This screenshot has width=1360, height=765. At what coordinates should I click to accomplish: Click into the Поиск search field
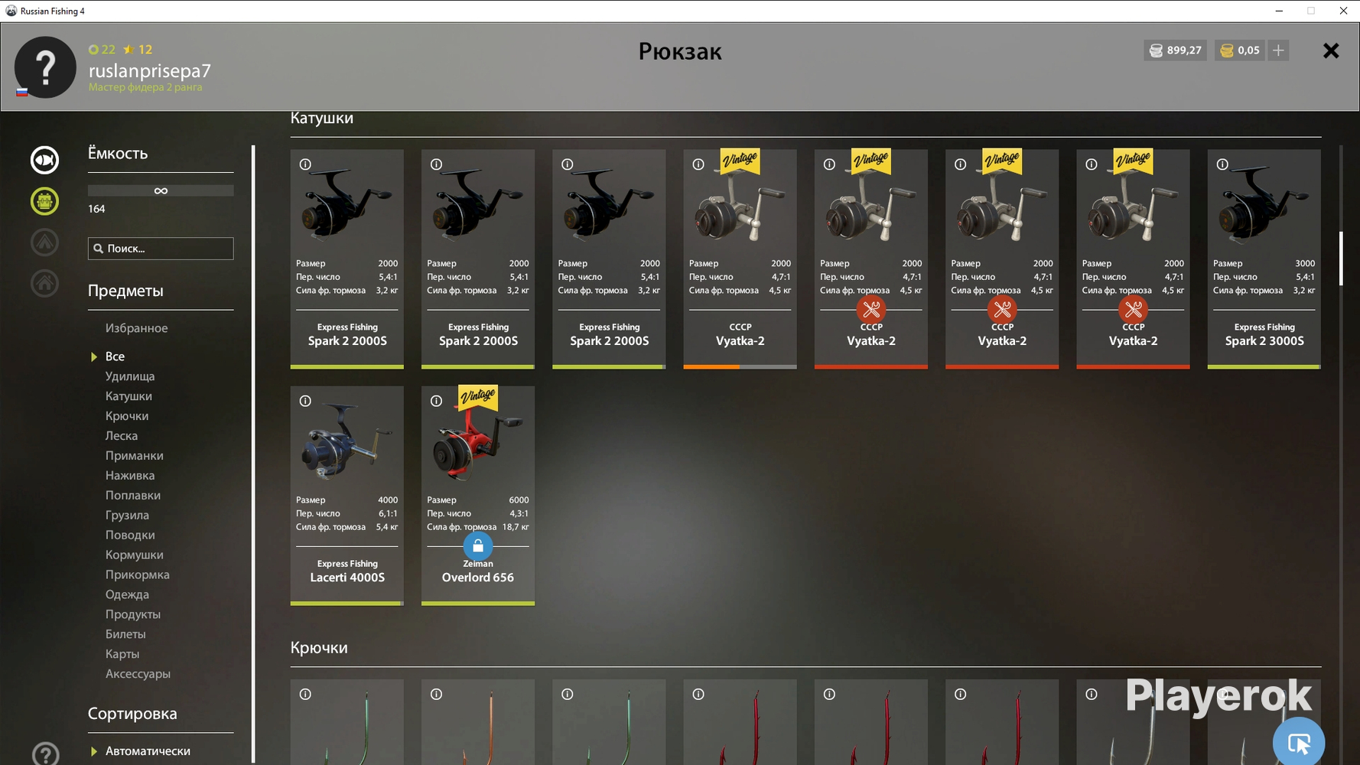[161, 249]
